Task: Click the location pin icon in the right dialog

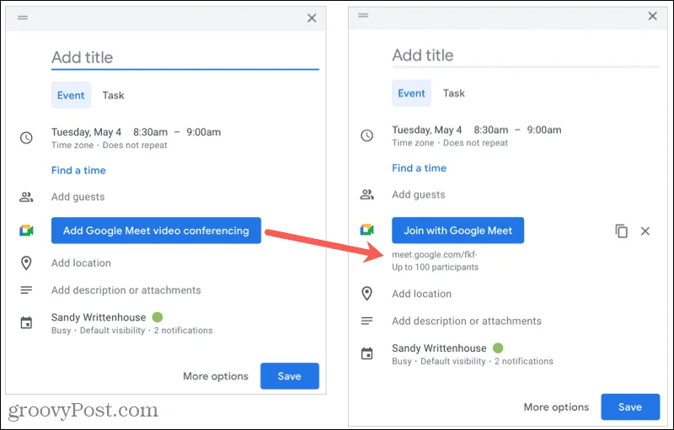Action: coord(366,294)
